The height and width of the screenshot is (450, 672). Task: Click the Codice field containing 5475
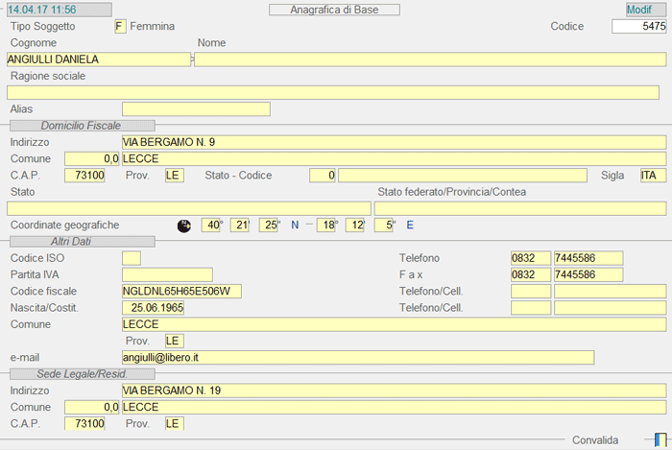(x=638, y=26)
